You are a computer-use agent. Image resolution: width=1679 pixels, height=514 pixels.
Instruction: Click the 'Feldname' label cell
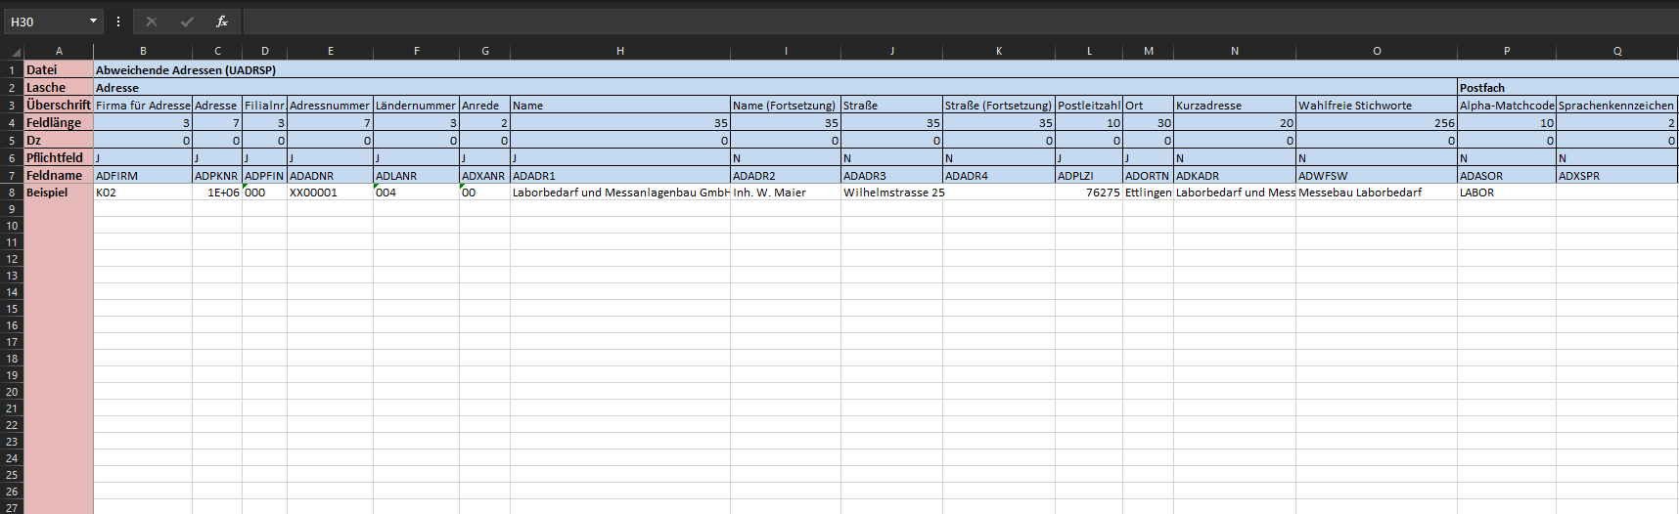click(59, 176)
